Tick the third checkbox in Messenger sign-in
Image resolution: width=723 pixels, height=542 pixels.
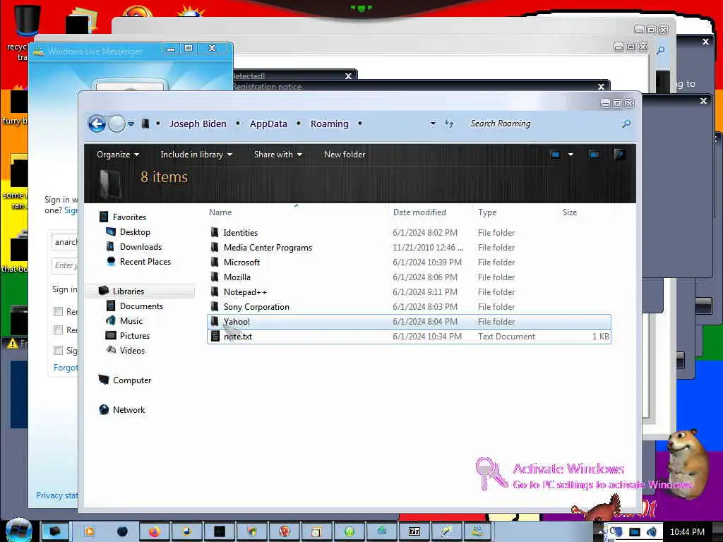pos(58,350)
